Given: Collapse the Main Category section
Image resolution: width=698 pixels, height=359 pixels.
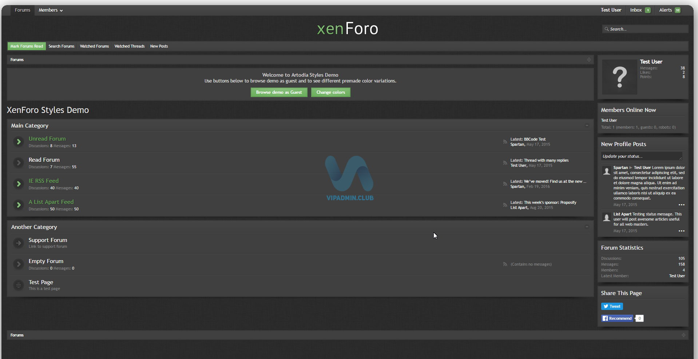Looking at the screenshot, I should pos(587,125).
